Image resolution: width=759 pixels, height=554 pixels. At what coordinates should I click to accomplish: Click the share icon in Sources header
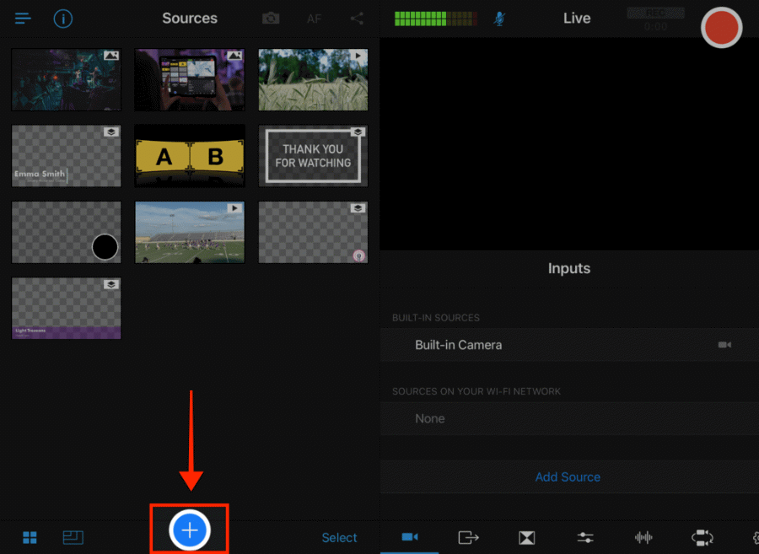[357, 19]
